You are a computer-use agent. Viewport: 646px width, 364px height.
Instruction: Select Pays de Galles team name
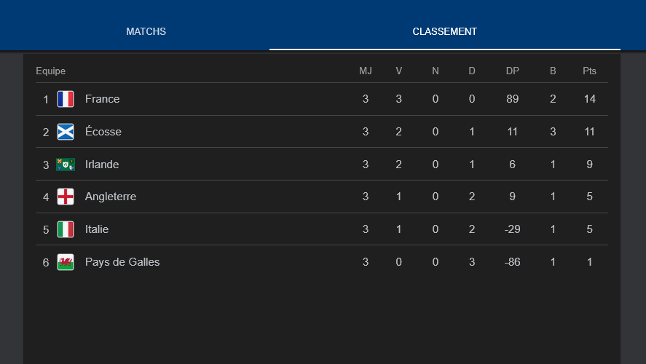point(122,262)
